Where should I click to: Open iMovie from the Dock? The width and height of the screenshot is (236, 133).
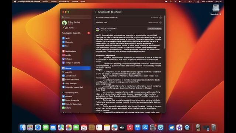click(x=179, y=127)
